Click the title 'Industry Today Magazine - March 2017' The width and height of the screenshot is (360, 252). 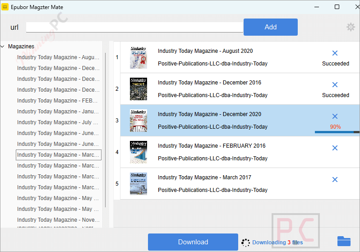click(x=204, y=177)
